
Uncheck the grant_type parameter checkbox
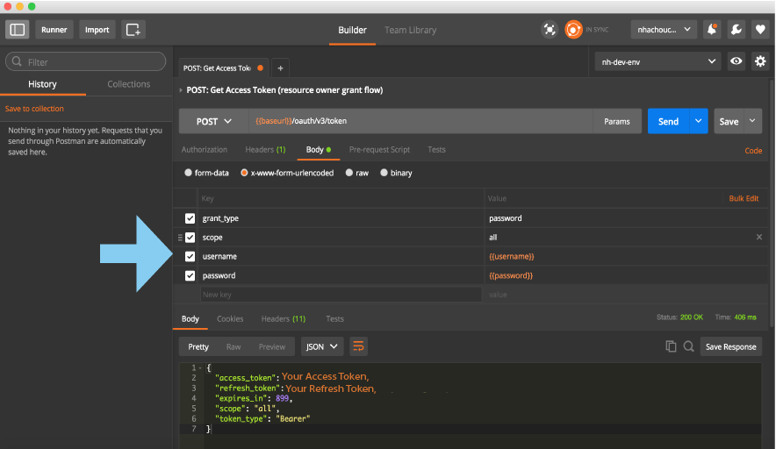pyautogui.click(x=190, y=218)
